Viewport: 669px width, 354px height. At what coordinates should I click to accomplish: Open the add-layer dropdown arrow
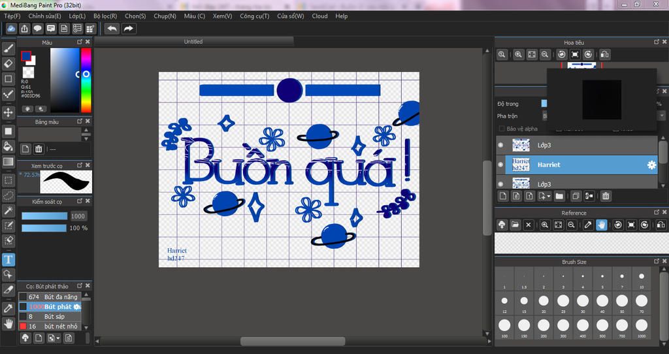(549, 196)
